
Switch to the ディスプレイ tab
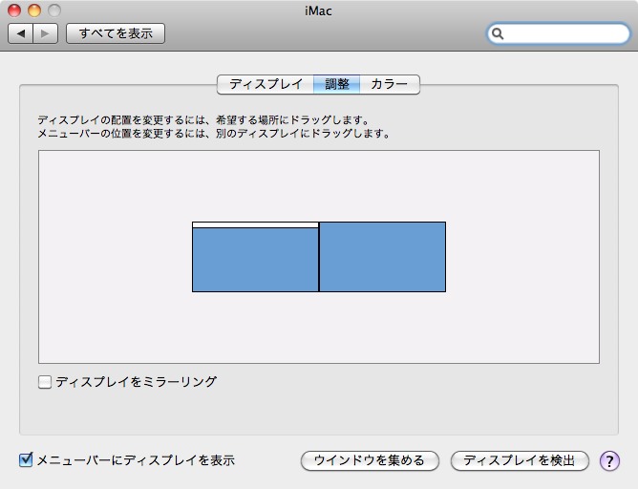pyautogui.click(x=266, y=84)
